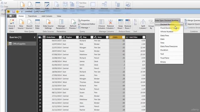The height and width of the screenshot is (112, 200).
Task: Open Rep column filter dropdown
Action: pos(92,37)
